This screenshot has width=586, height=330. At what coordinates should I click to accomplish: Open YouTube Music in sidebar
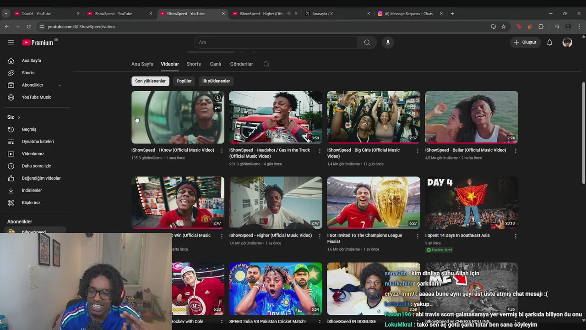(x=36, y=97)
